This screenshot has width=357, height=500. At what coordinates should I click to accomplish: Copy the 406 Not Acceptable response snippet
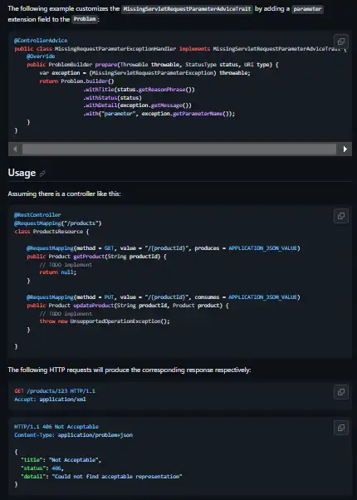340,427
